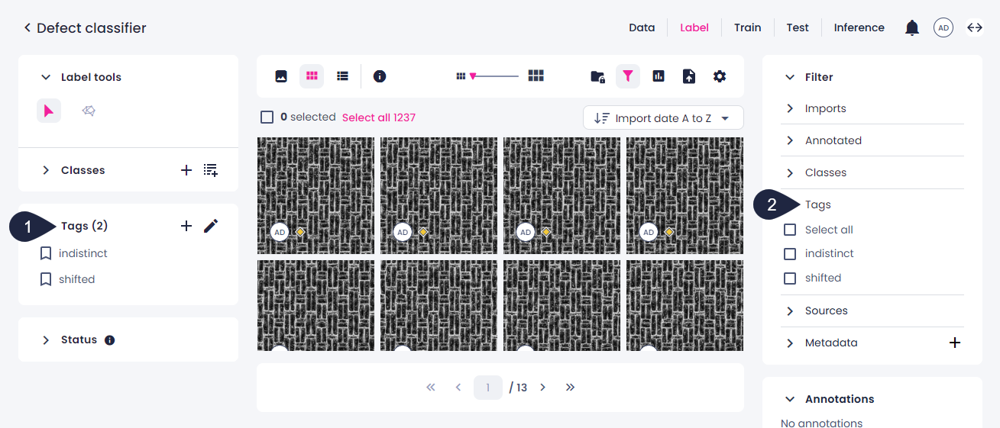Viewport: 1000px width, 428px height.
Task: Expand the Sources filter
Action: [x=790, y=311]
